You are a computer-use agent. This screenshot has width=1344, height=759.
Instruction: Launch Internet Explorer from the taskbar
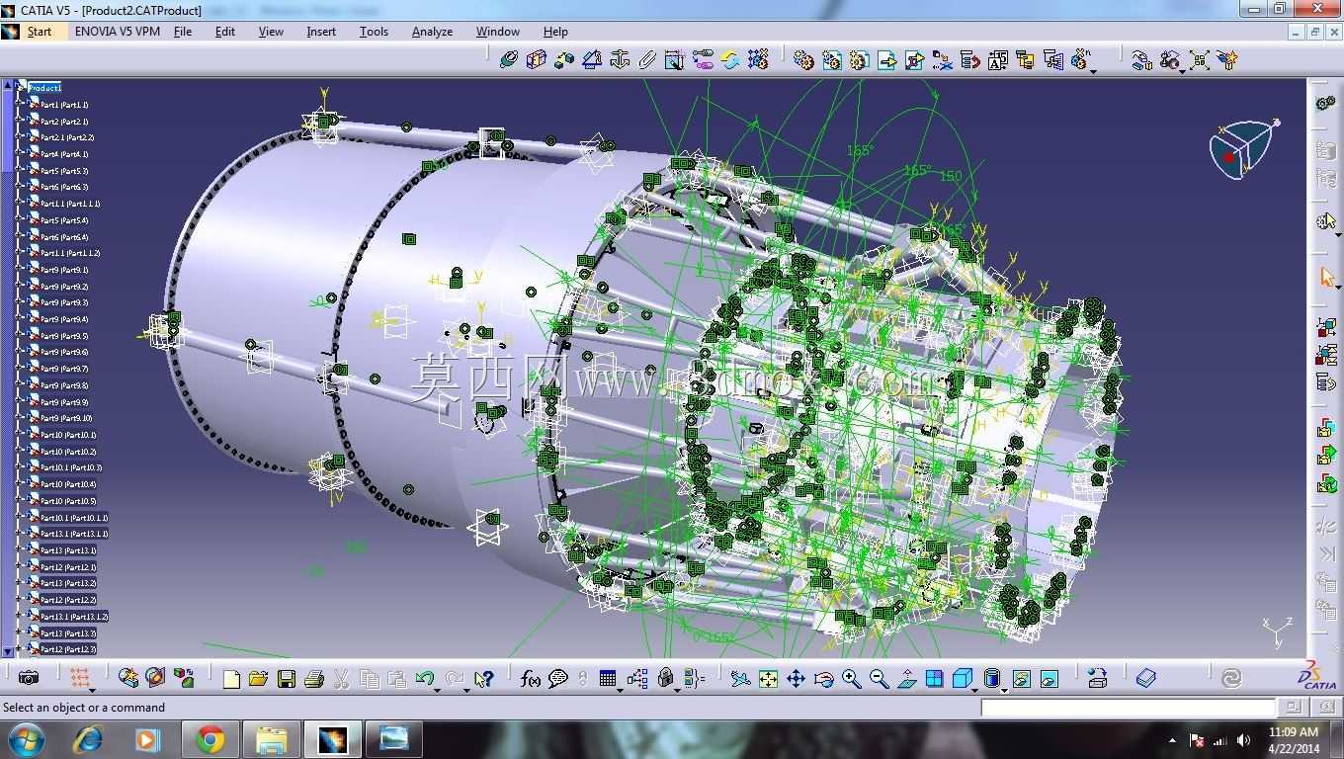point(88,739)
